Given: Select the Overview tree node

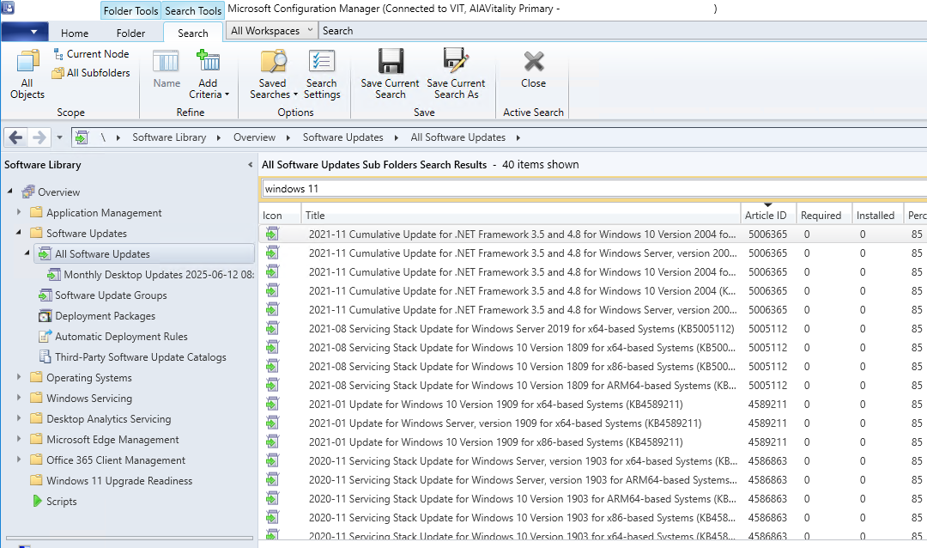Looking at the screenshot, I should point(58,192).
